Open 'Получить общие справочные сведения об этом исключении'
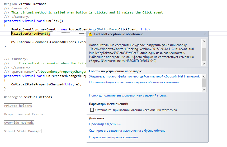227x147 pixels. [x=134, y=82]
